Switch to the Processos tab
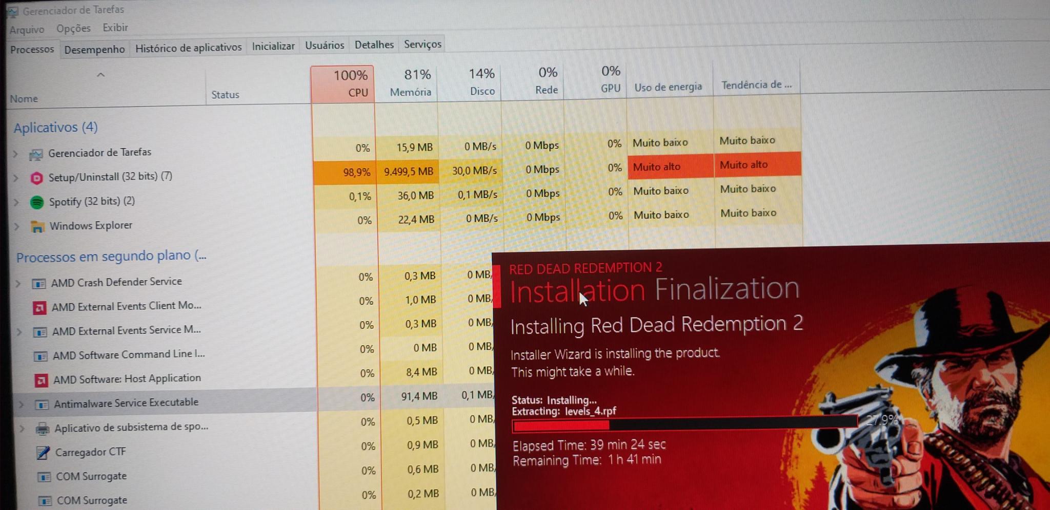 (x=32, y=50)
